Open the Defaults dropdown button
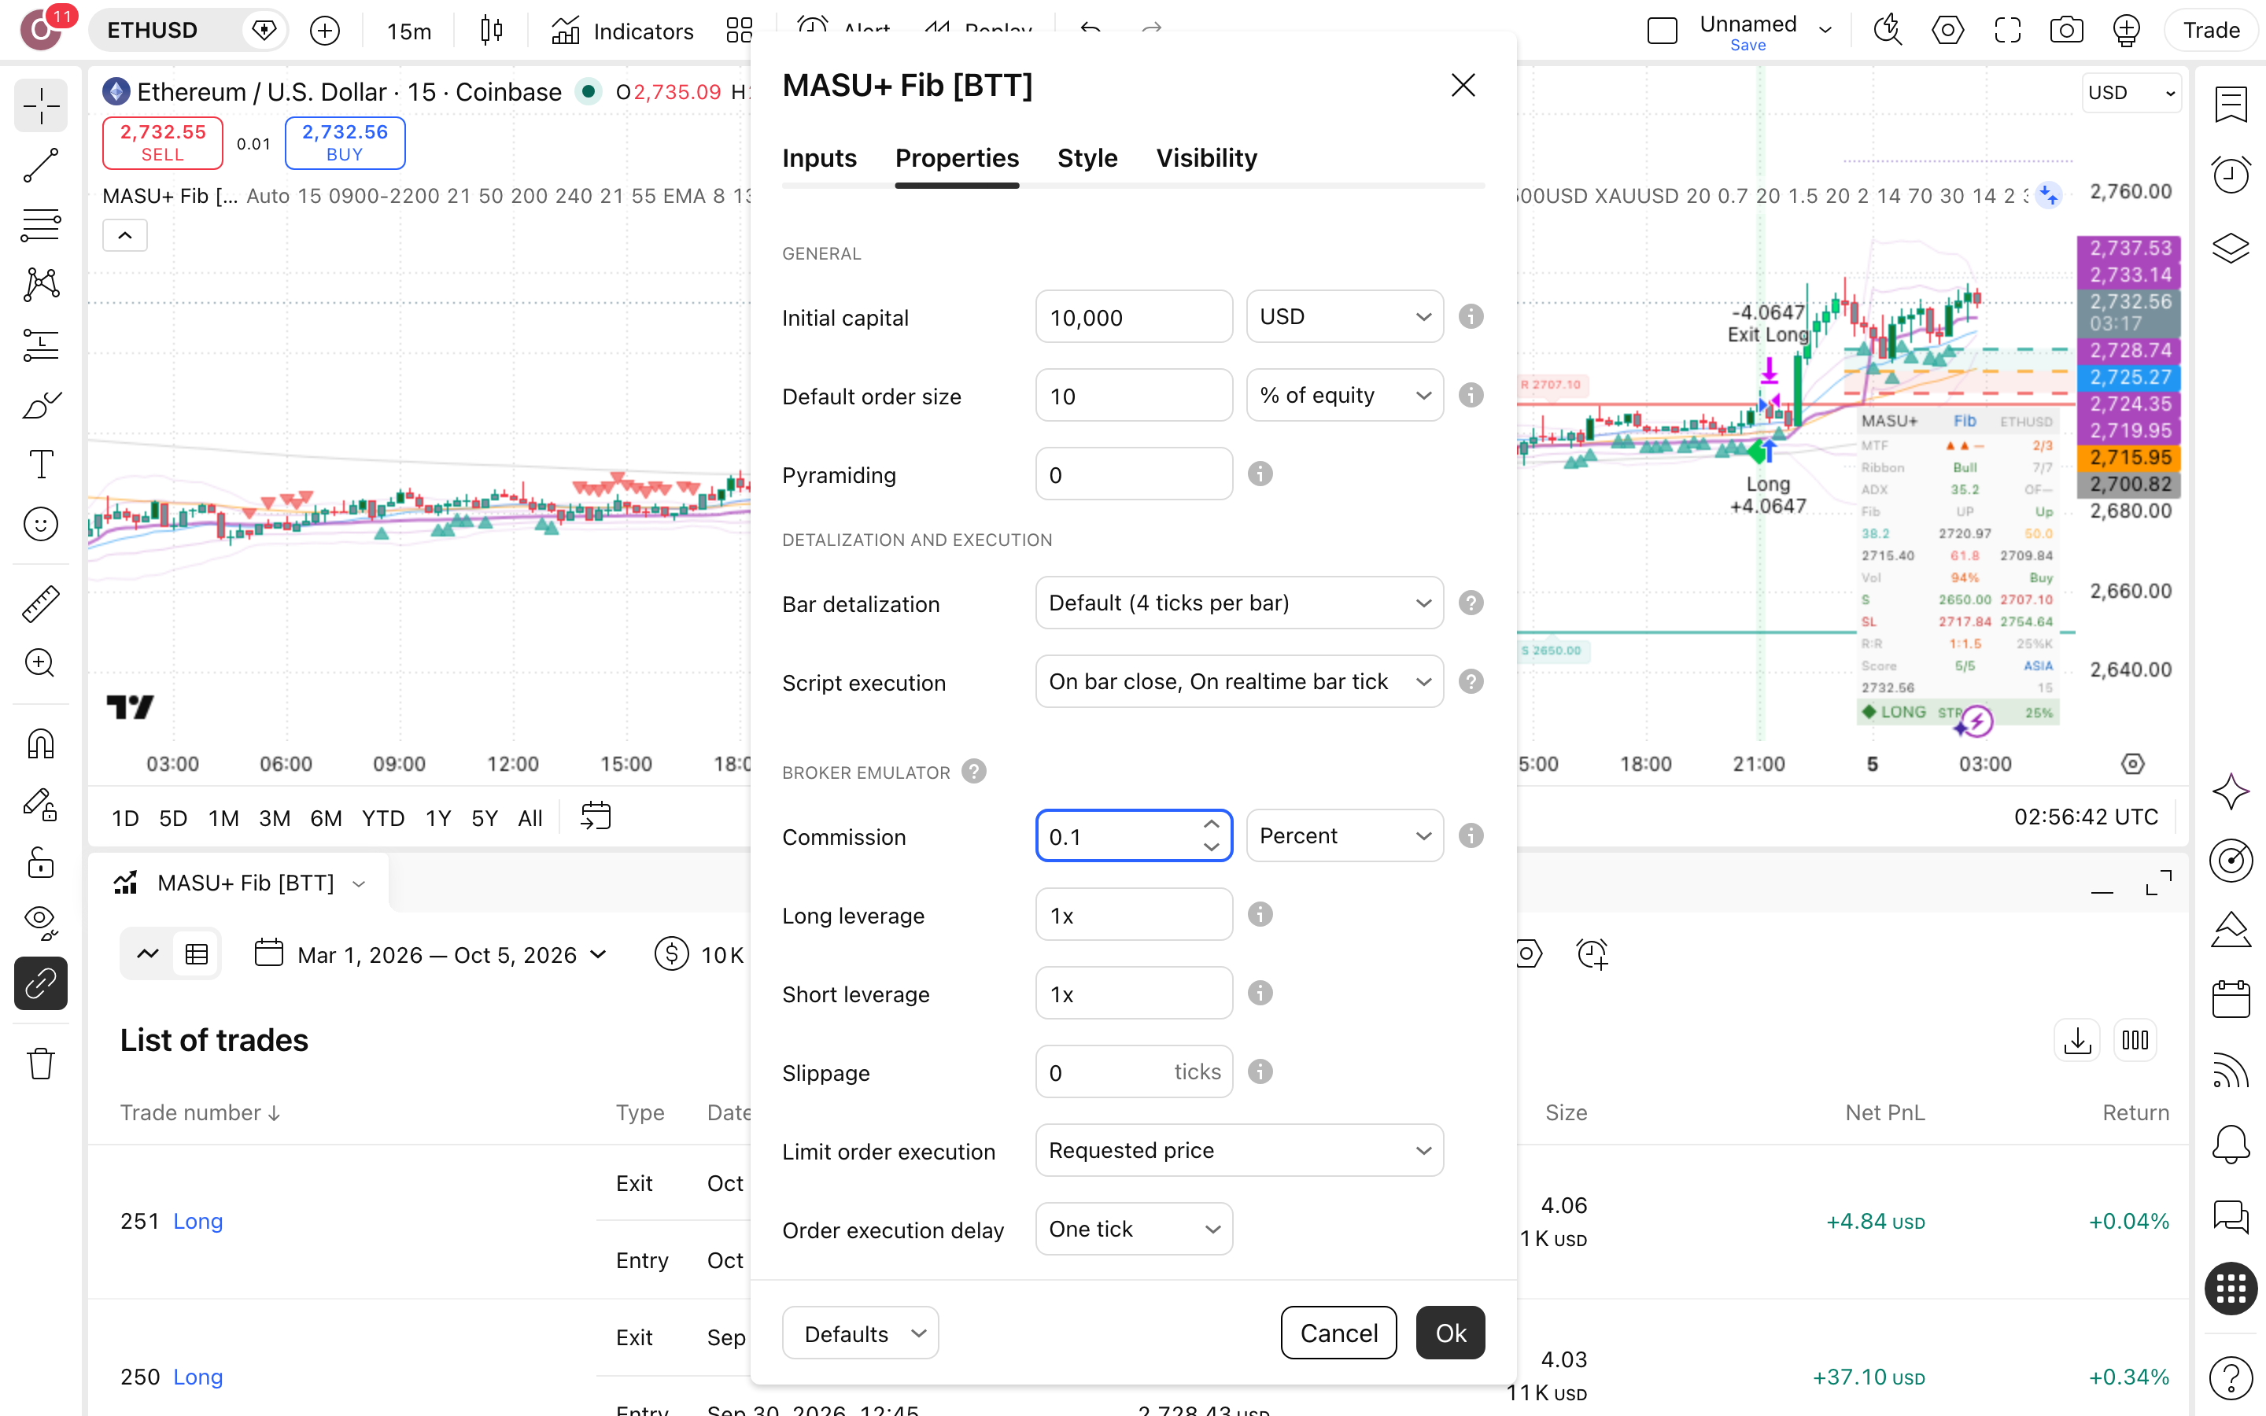This screenshot has height=1416, width=2266. click(x=859, y=1333)
